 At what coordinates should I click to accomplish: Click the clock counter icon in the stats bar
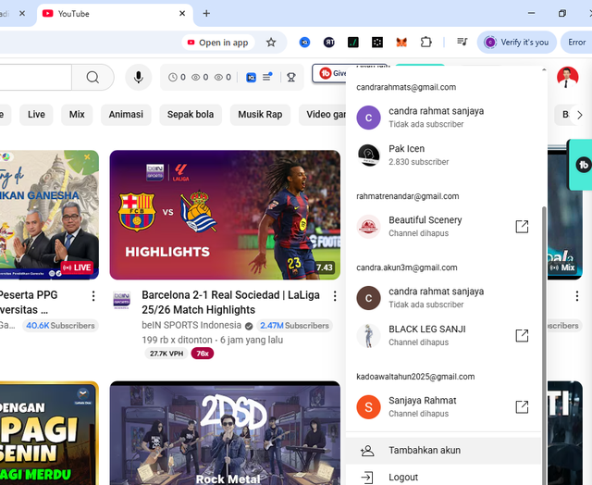click(x=173, y=78)
